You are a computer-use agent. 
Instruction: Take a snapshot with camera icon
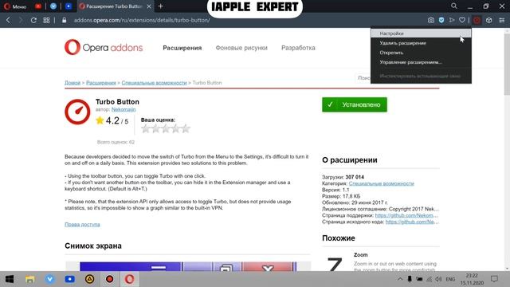431,20
